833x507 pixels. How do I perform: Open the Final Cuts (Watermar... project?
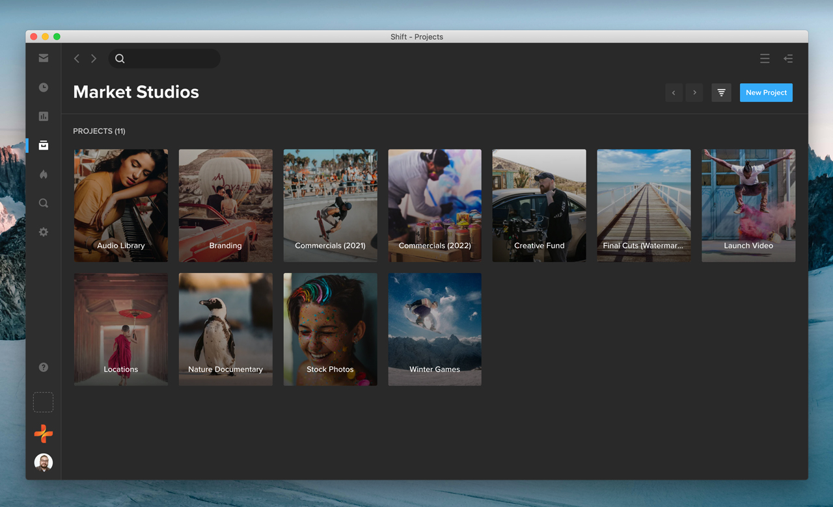click(x=644, y=205)
